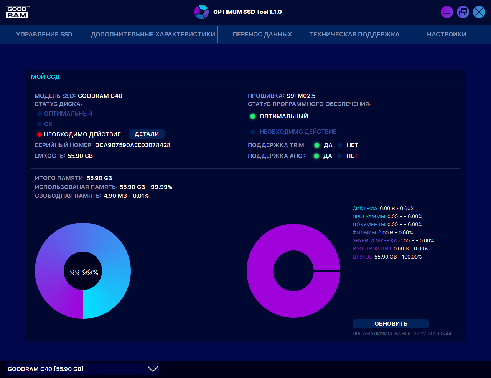491x378 pixels.
Task: Click the model name GOODRAM C40
Action: pos(100,96)
